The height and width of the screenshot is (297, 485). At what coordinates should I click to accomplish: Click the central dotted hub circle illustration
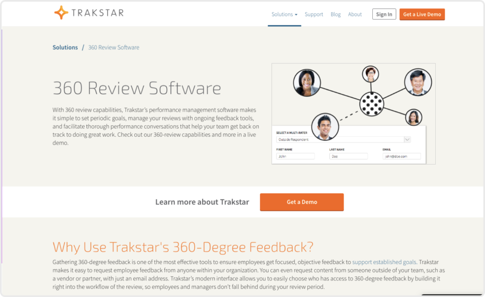371,105
